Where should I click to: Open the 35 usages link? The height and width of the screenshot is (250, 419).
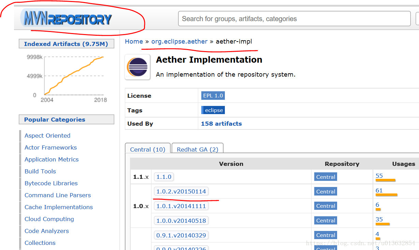coord(379,219)
